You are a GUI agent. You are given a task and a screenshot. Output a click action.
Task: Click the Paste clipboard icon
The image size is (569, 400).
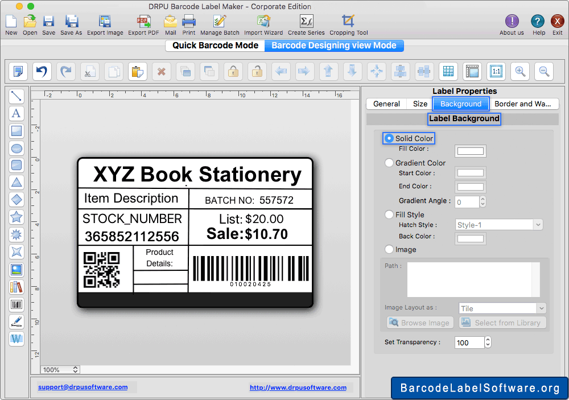[138, 71]
